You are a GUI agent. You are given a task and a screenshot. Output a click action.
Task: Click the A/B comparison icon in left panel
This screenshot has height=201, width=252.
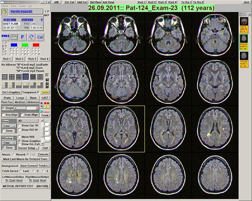click(x=5, y=37)
